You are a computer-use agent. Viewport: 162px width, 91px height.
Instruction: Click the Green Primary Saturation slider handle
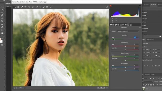pos(125,60)
